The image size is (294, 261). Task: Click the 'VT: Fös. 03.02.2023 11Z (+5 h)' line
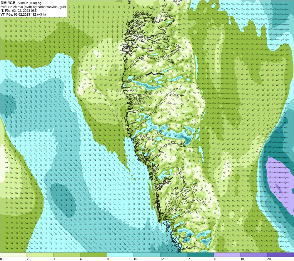[x=23, y=14]
